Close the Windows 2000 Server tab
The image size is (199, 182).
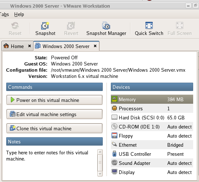pos(95,46)
